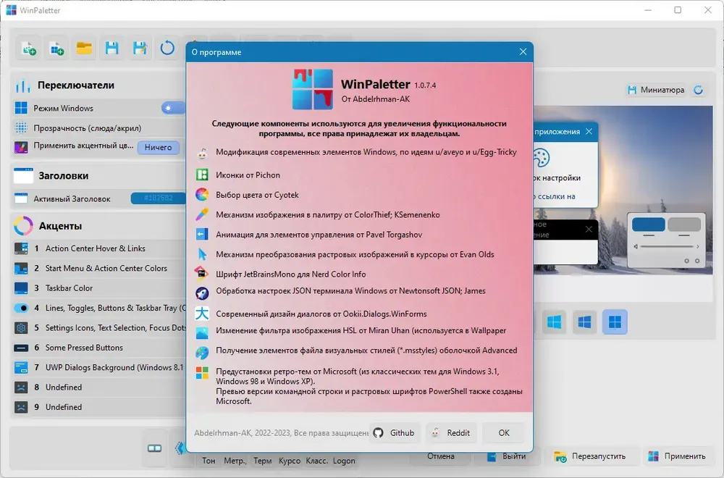
Task: Click the first new-theme toolbar icon
Action: pos(29,48)
